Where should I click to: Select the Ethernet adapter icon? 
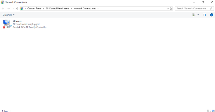7,24
